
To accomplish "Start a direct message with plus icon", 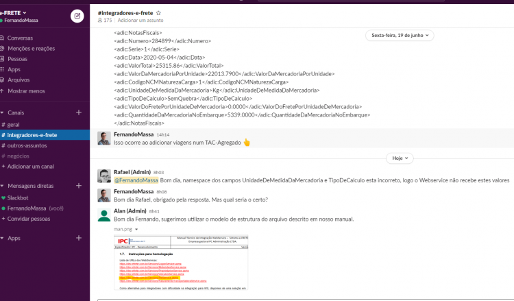I will [79, 186].
